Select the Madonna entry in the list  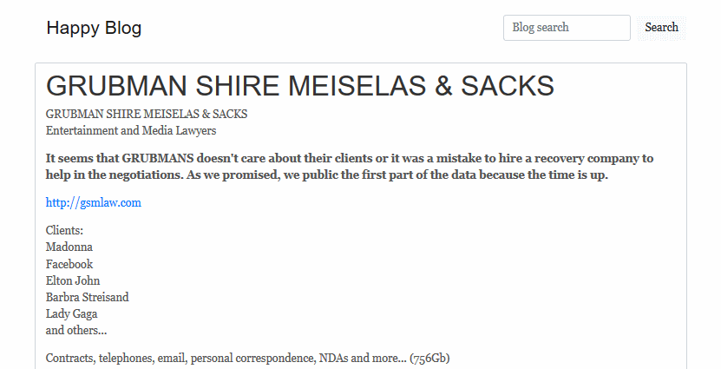69,247
